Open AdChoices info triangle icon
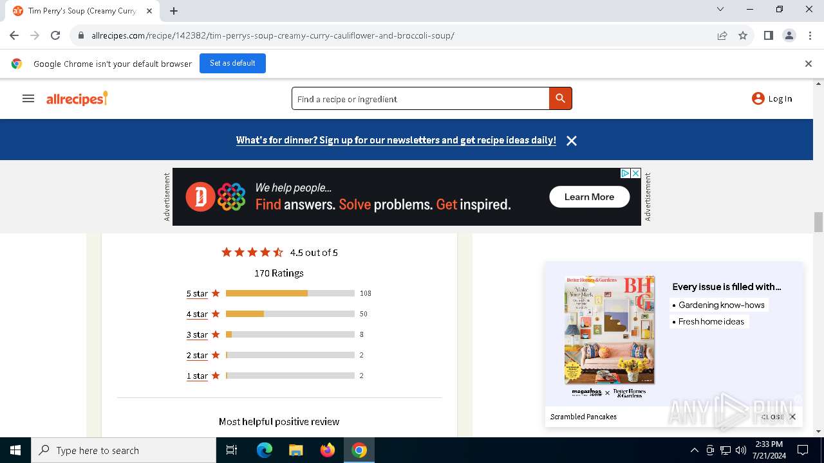Image resolution: width=824 pixels, height=463 pixels. pos(625,174)
